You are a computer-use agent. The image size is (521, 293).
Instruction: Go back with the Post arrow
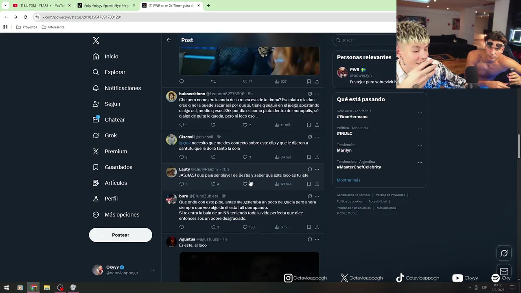point(169,40)
